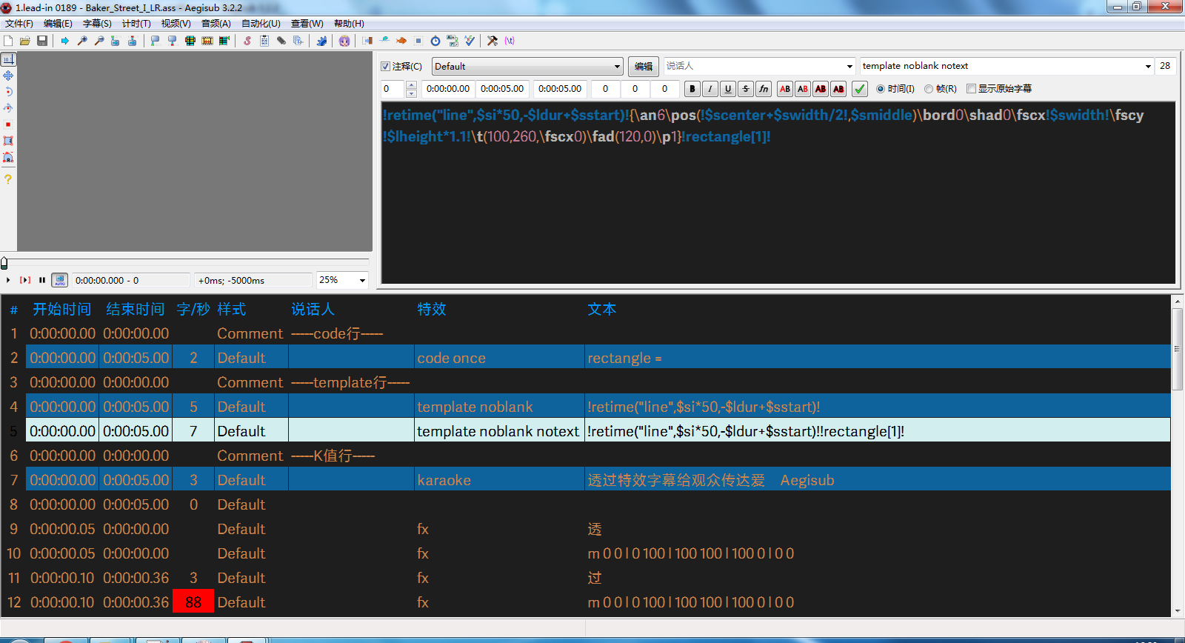Screen dimensions: 1185x643
Task: Select the Vector clip tool
Action: (8, 157)
